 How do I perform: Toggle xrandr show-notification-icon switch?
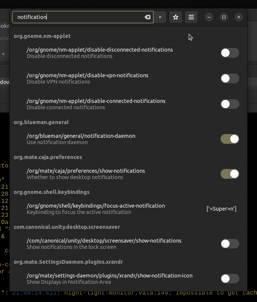pos(230,279)
